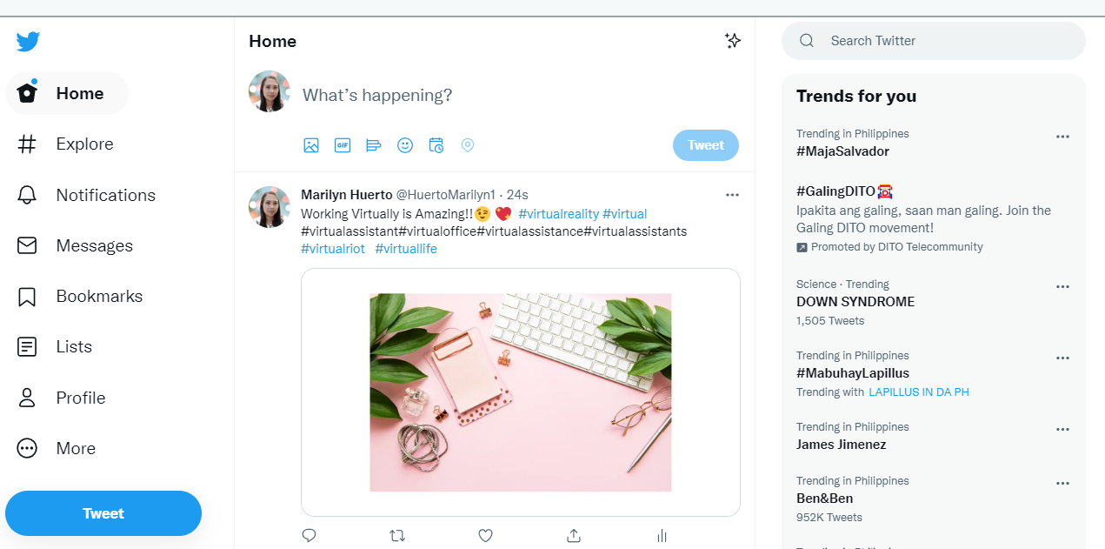Viewport: 1105px width, 549px height.
Task: Like Marilyn Huerto's tweet
Action: 486,535
